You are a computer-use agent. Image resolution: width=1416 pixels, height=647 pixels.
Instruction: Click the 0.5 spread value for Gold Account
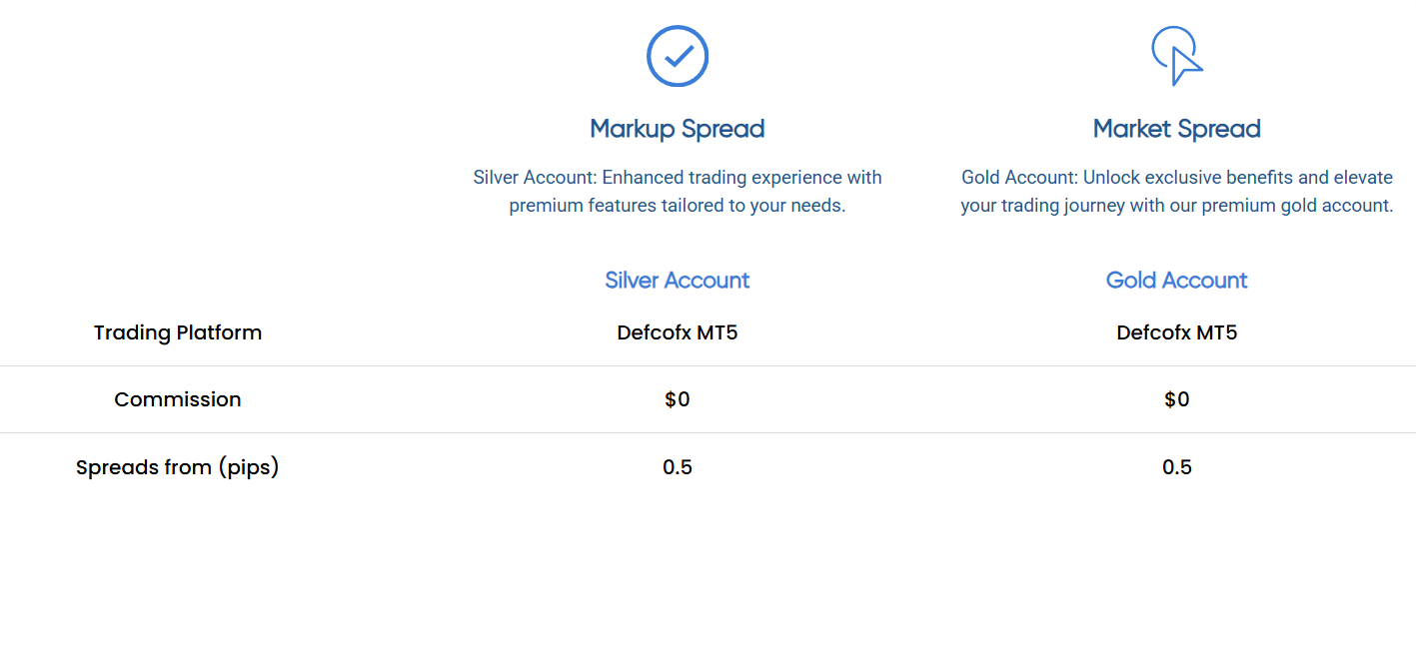coord(1177,467)
